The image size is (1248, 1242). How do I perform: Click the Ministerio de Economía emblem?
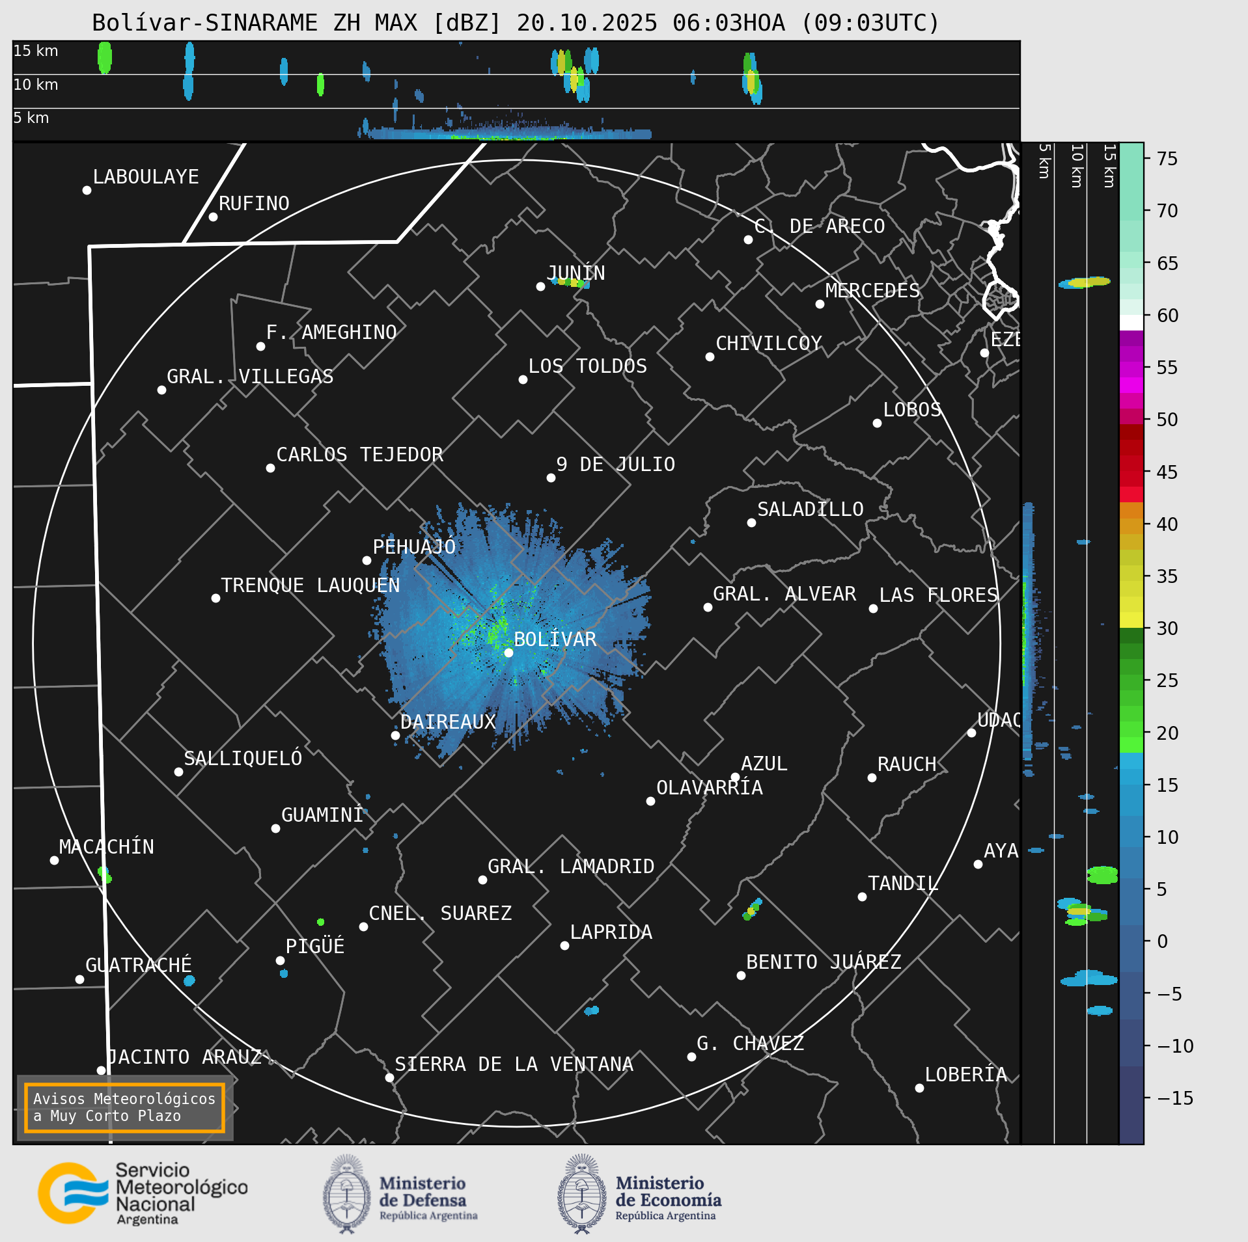click(x=582, y=1194)
